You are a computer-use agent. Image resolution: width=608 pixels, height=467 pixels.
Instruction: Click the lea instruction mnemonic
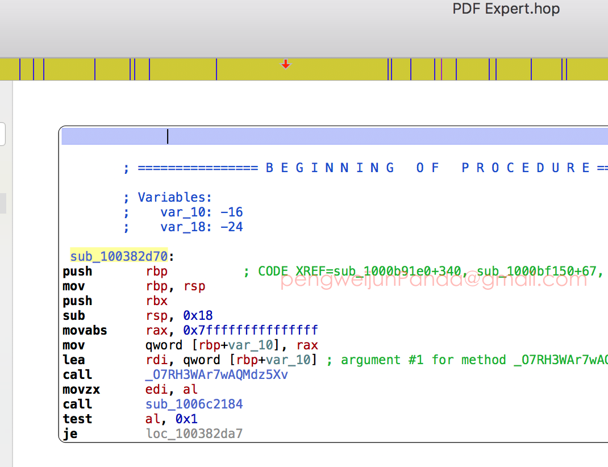tap(74, 360)
